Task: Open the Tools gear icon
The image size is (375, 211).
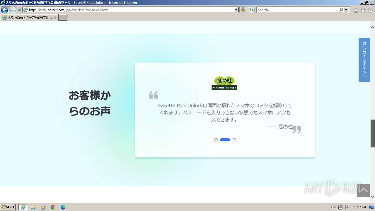Action: [x=370, y=10]
